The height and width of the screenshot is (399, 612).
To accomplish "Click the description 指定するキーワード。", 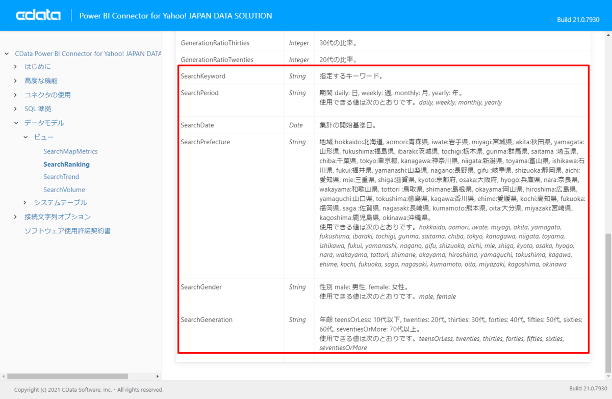I will pos(351,76).
